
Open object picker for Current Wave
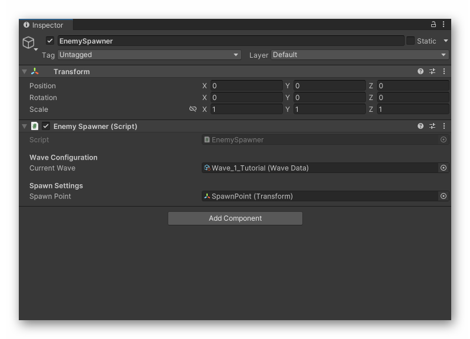point(444,168)
